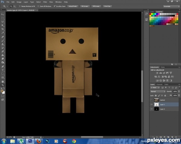This screenshot has width=181, height=144.
Task: Select the Path Selection tool
Action: 3,74
